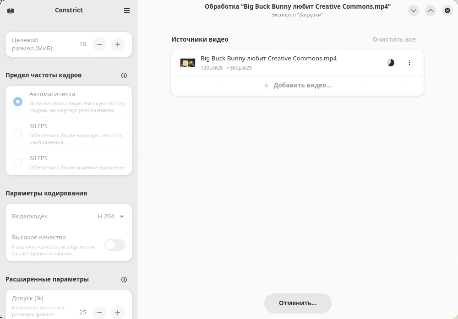This screenshot has height=319, width=458.
Task: Click advanced parameters info icon
Action: [x=124, y=280]
